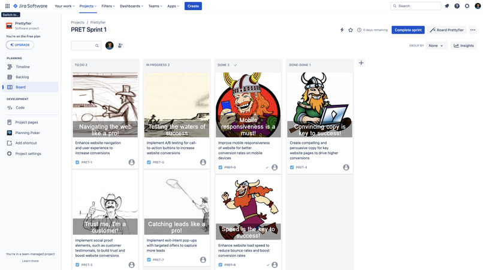
Task: Open the settings gear icon
Action: click(x=467, y=6)
